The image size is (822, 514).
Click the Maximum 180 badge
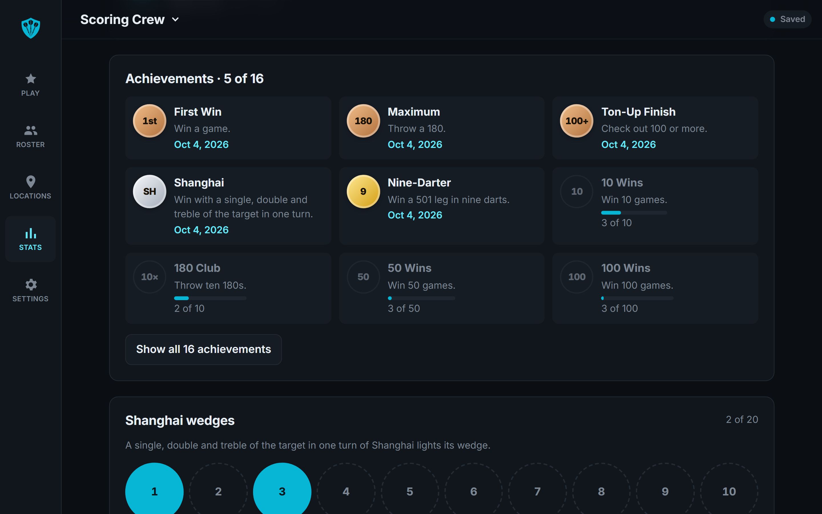tap(363, 121)
